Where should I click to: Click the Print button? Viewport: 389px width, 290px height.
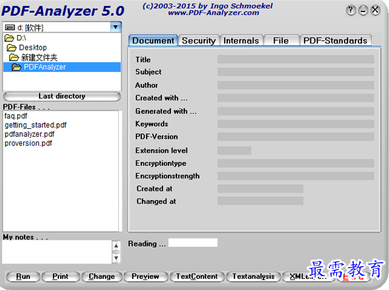coord(60,277)
